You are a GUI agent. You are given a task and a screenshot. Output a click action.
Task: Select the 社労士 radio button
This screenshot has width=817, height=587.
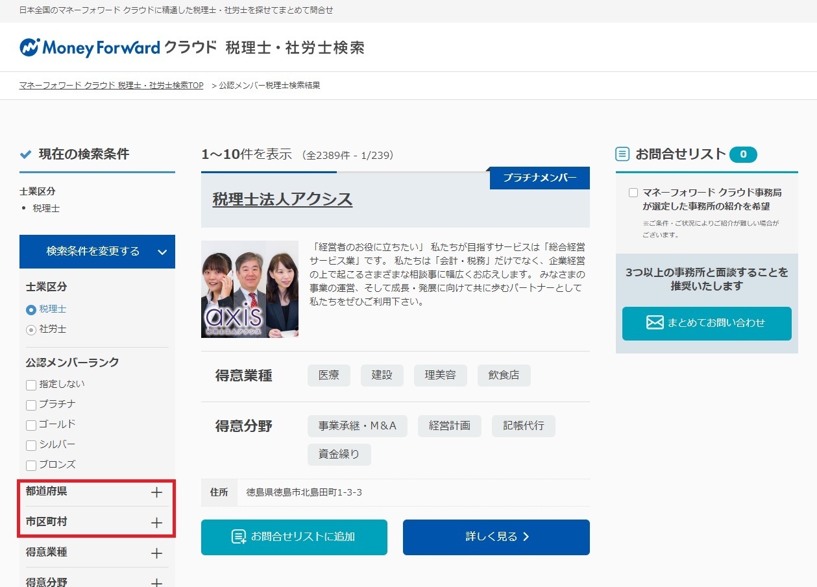click(30, 330)
